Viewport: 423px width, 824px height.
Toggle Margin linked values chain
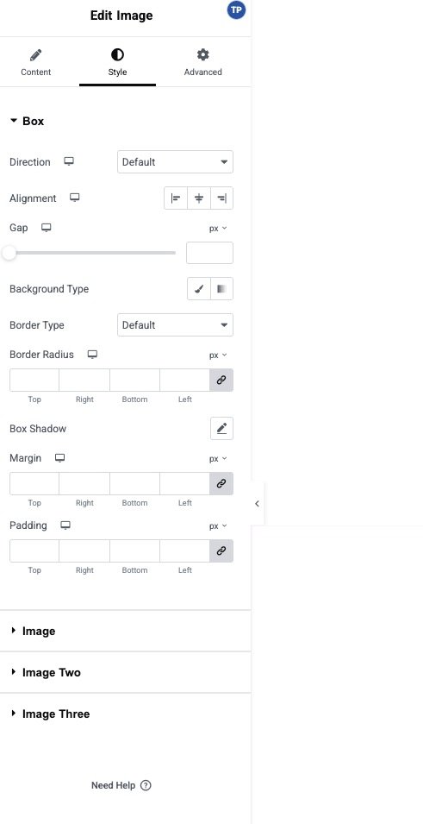point(221,483)
